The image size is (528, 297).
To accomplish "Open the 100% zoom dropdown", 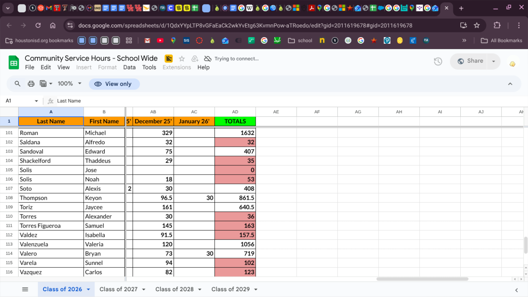I will (69, 84).
